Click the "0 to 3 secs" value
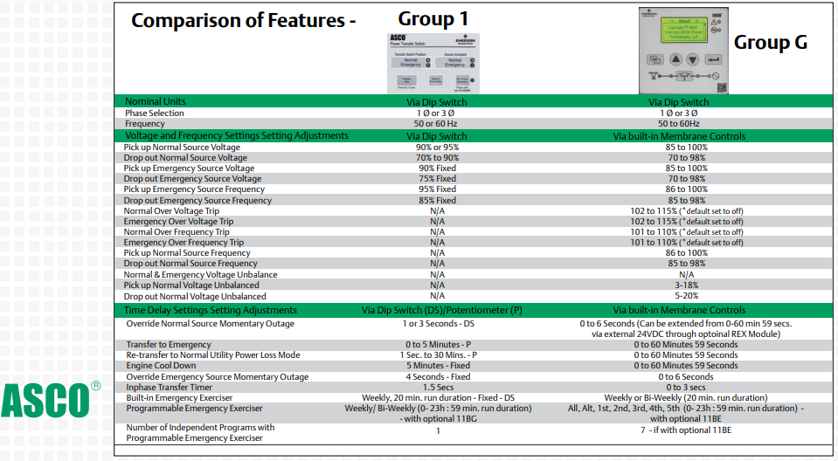Image resolution: width=838 pixels, height=461 pixels. click(x=686, y=388)
